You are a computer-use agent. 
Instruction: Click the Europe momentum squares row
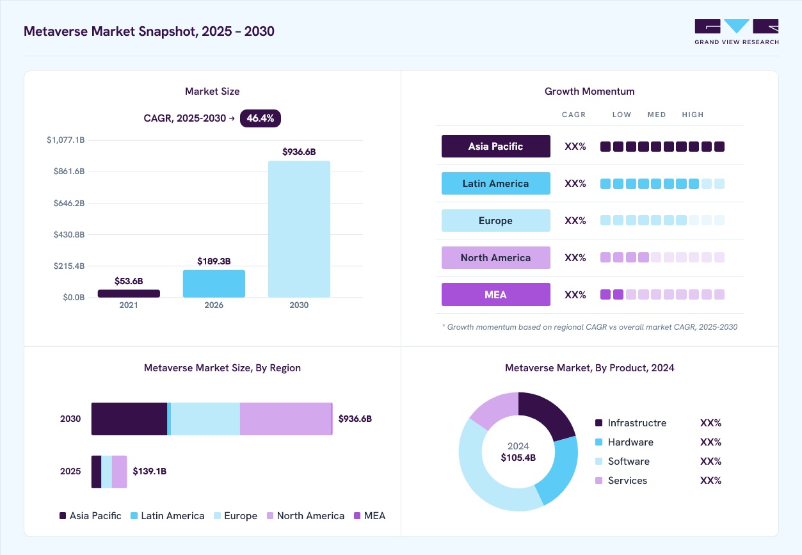coord(662,220)
